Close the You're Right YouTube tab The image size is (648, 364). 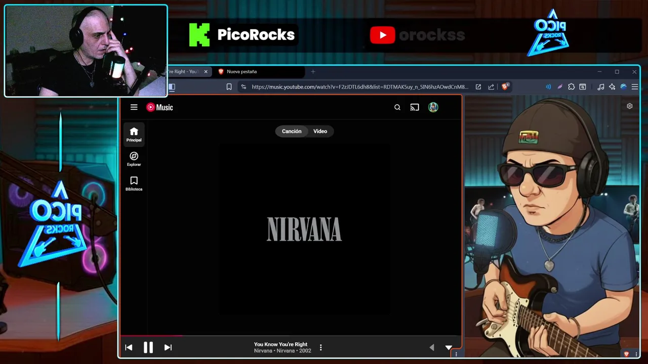(x=206, y=72)
